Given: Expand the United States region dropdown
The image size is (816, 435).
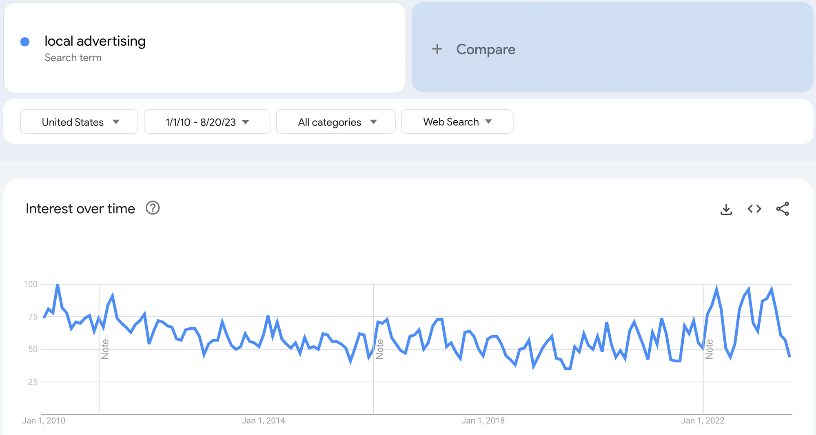Looking at the screenshot, I should pos(79,121).
